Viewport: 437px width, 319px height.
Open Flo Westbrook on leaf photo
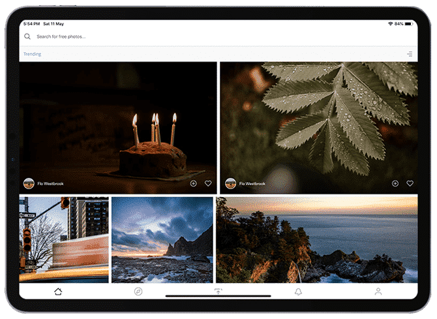coord(252,184)
